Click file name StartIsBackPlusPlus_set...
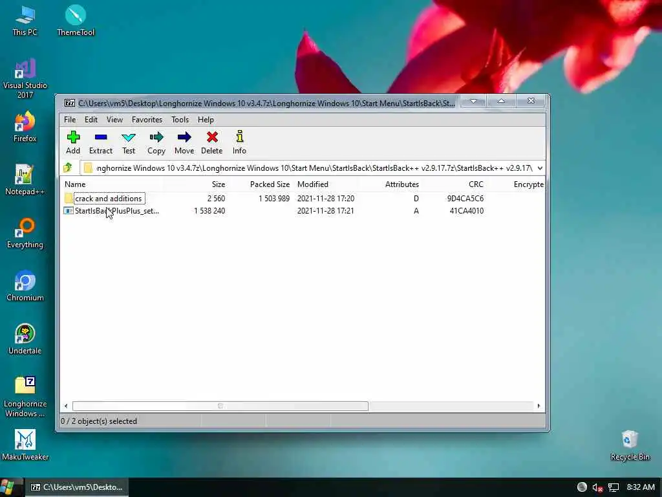This screenshot has width=662, height=497. coord(117,210)
